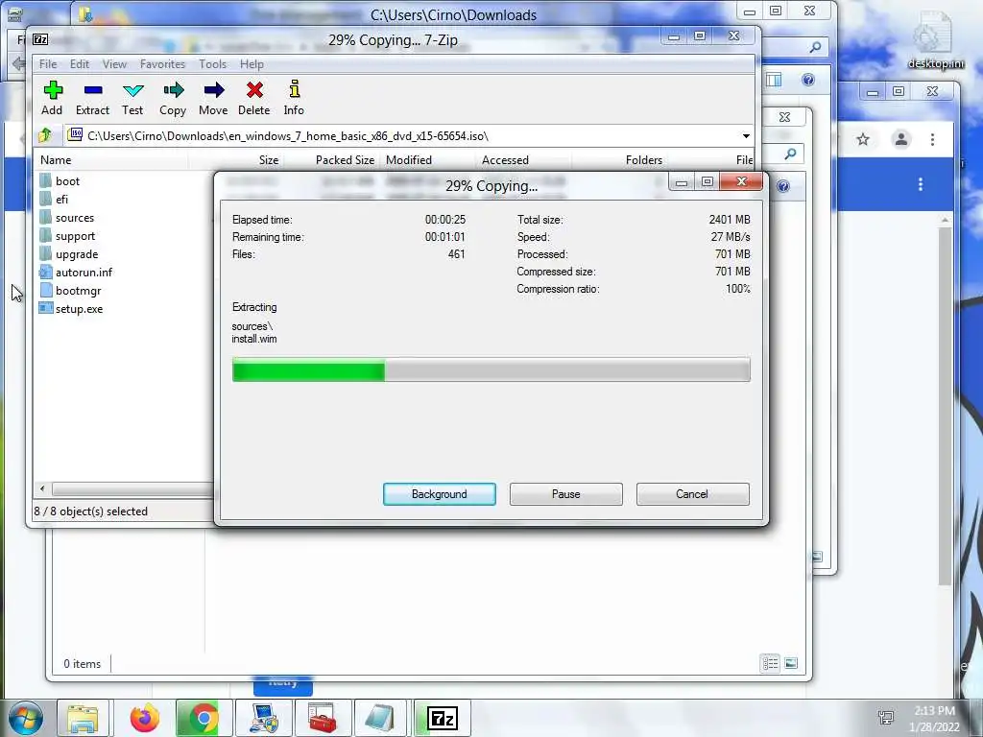This screenshot has width=983, height=737.
Task: Pause the copying operation
Action: pos(566,494)
